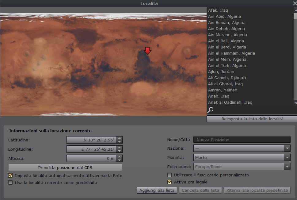Select 'Ain el Melh, Algeria in list

(250, 59)
